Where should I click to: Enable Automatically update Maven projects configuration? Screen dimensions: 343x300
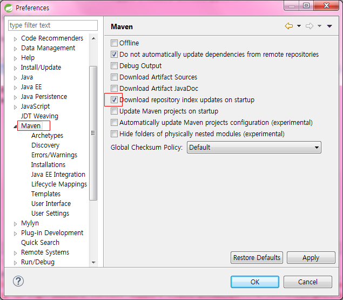coord(114,122)
